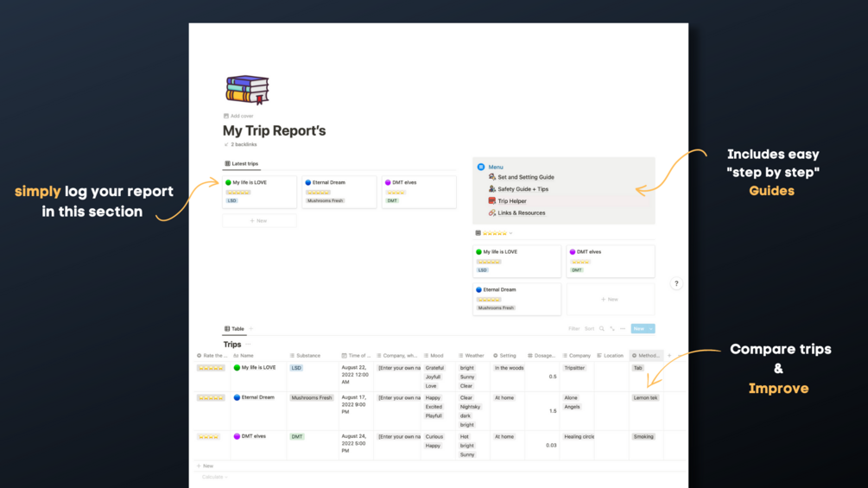Add a new column with the plus icon
This screenshot has width=868, height=488.
(669, 356)
